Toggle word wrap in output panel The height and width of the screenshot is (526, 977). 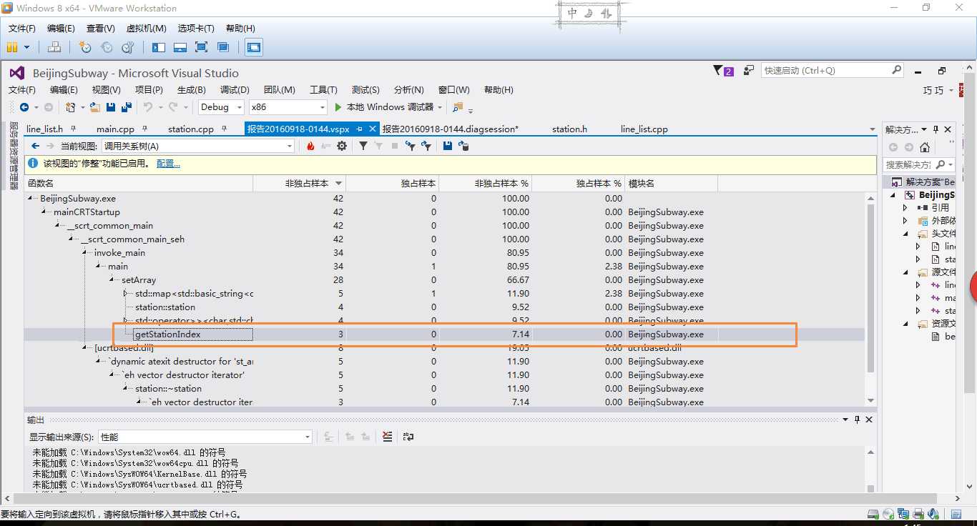(x=408, y=437)
